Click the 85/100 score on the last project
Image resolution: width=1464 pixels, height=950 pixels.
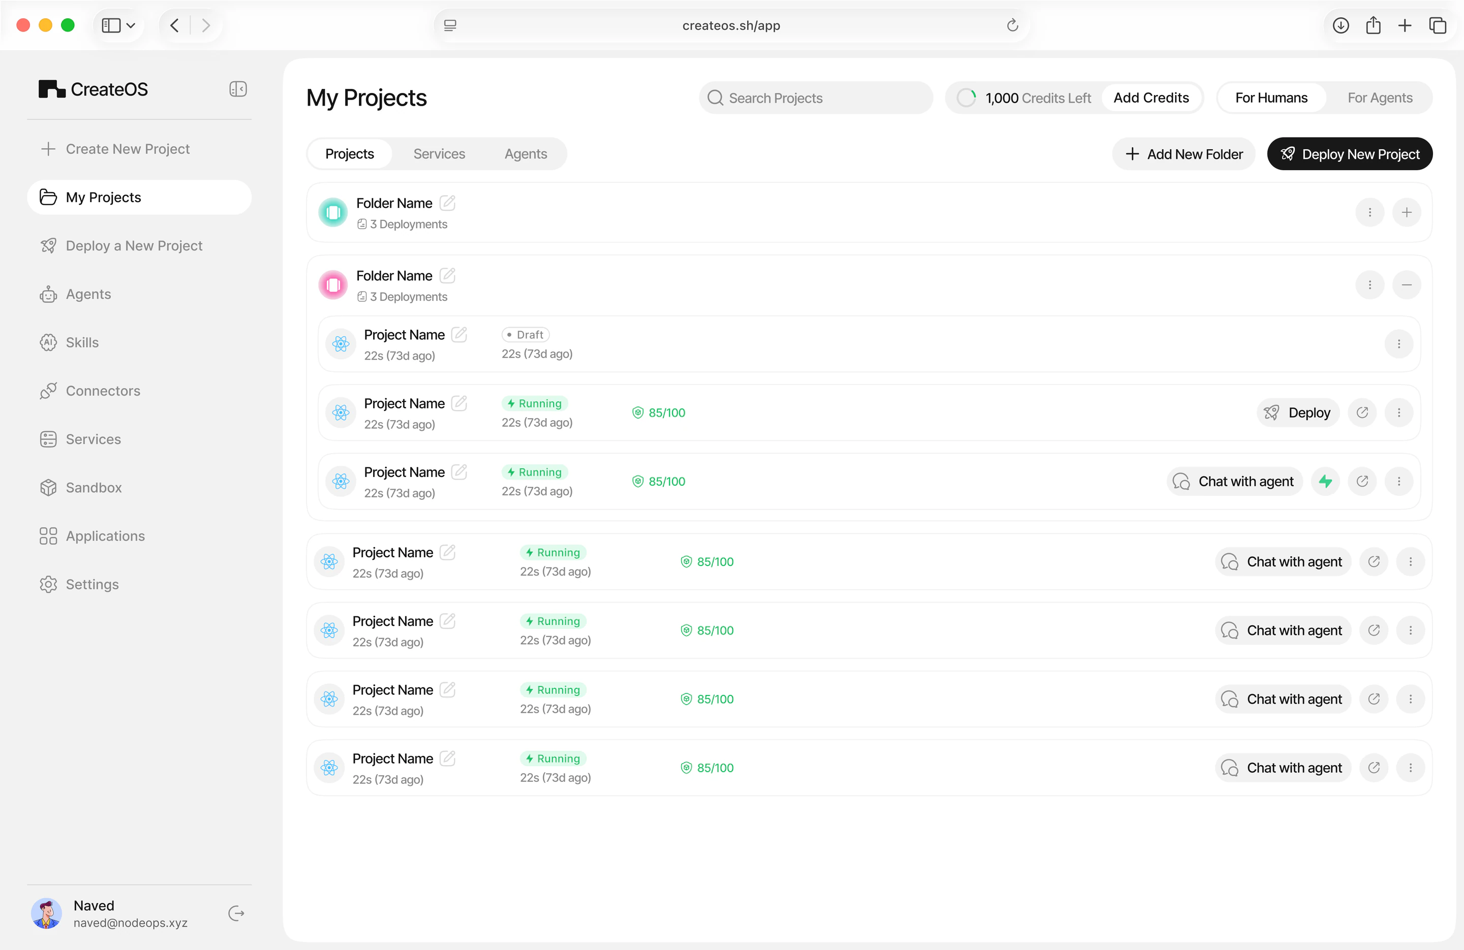708,768
